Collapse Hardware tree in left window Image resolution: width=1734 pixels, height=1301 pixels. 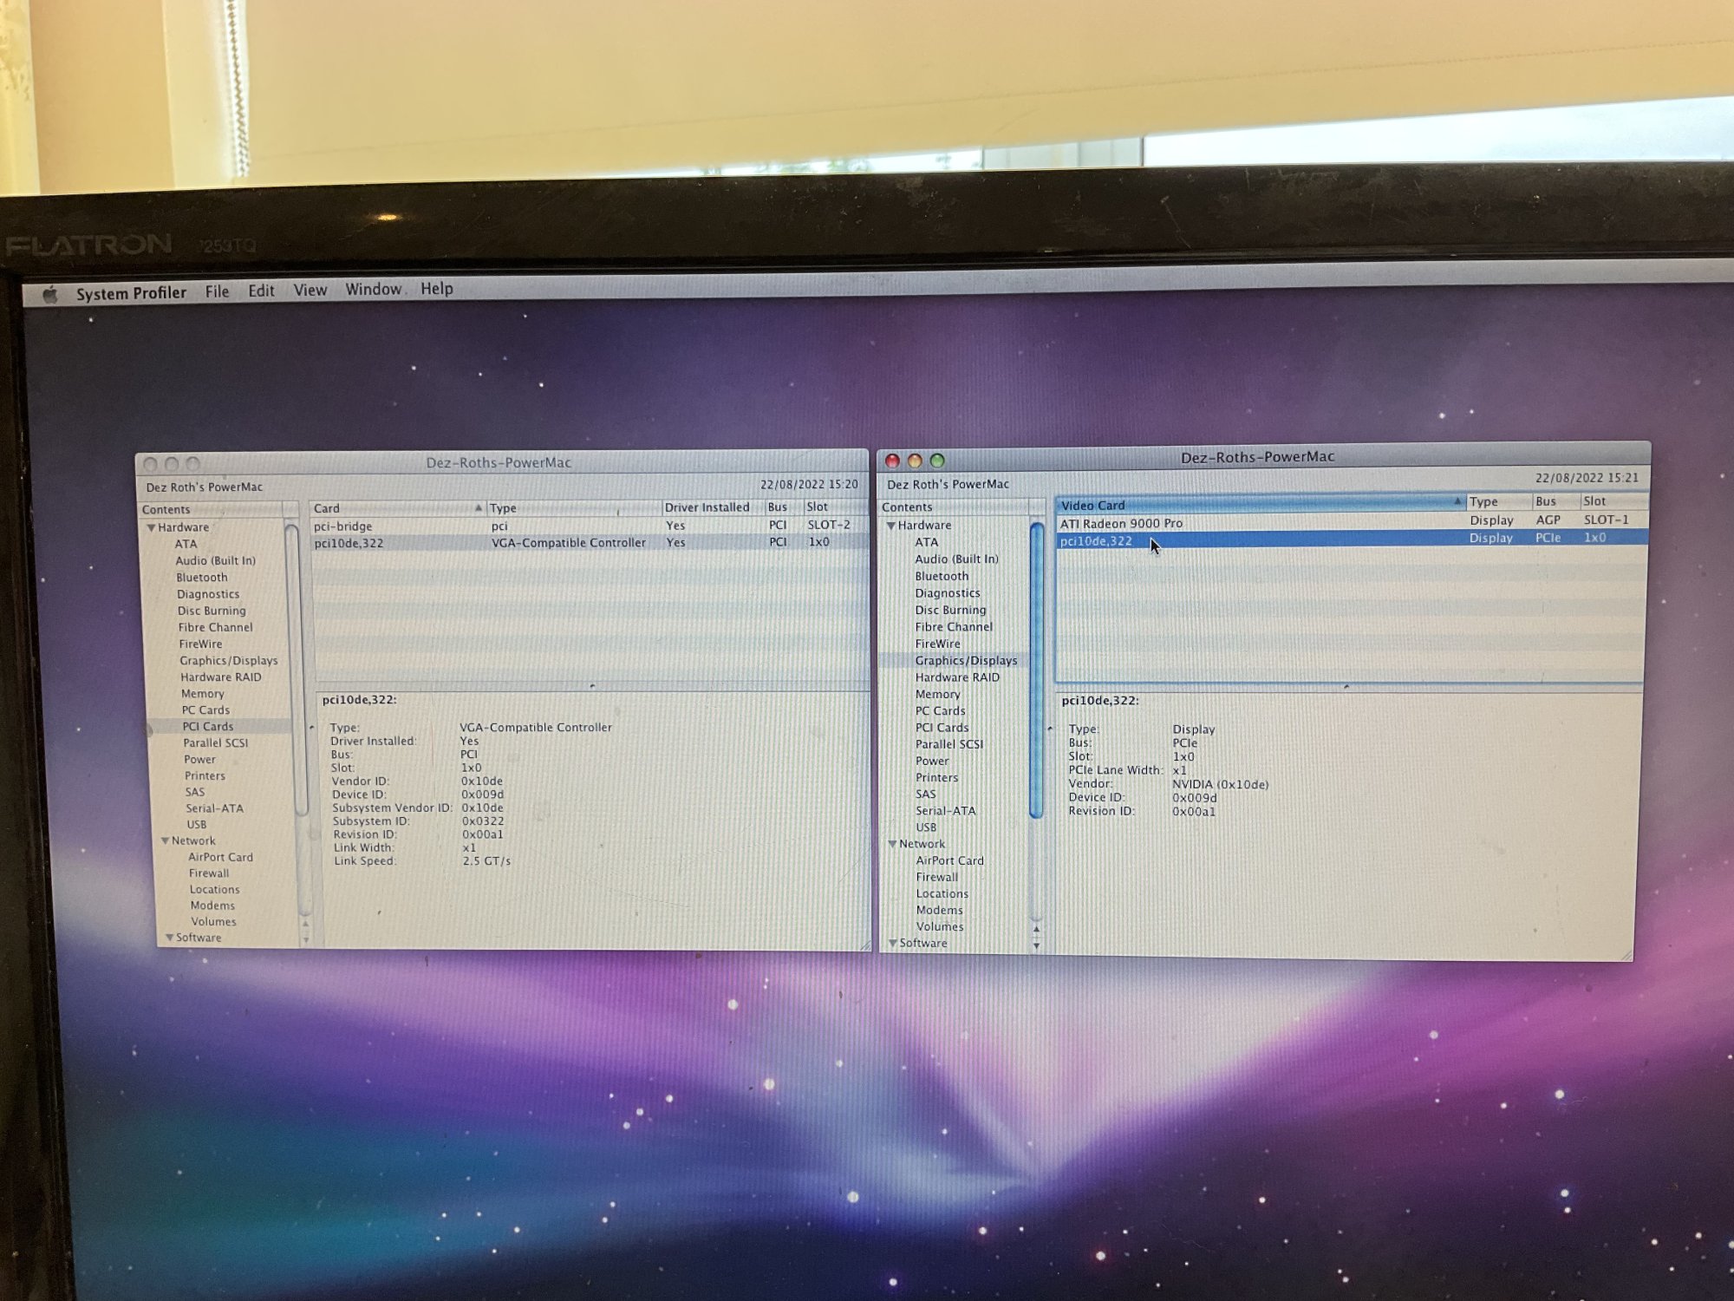coord(152,527)
